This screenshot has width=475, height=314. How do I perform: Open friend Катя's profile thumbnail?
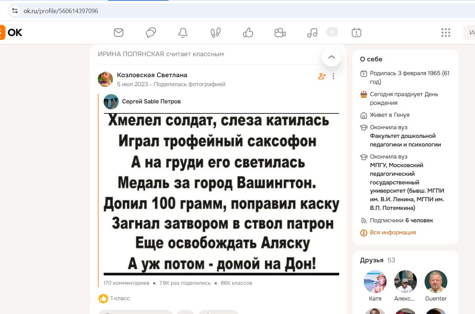[375, 282]
